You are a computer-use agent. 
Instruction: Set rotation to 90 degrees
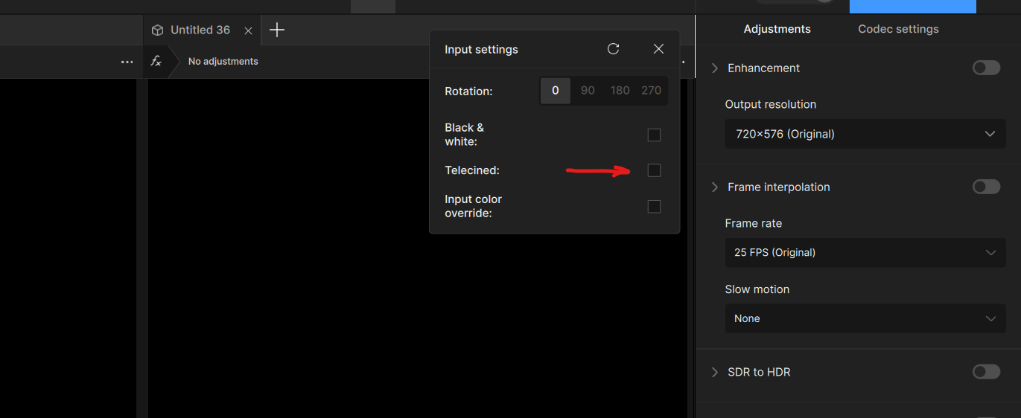pos(588,91)
